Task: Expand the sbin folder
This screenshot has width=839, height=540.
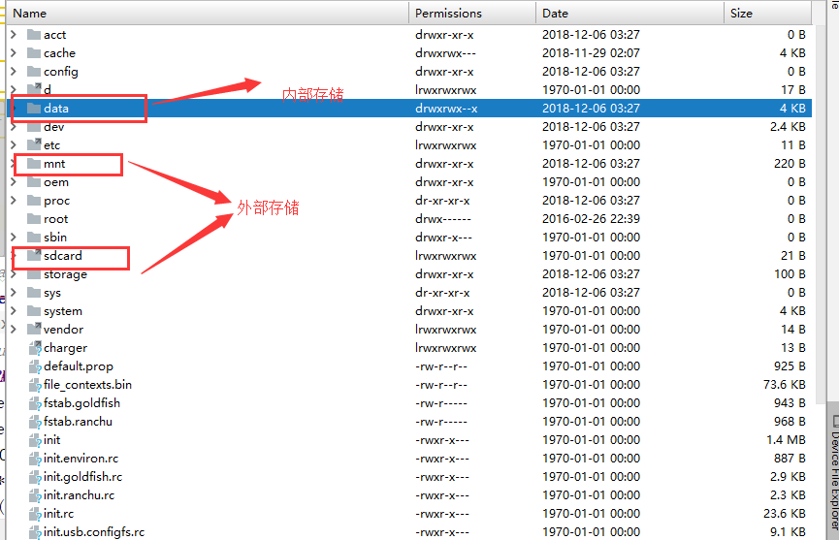Action: 14,237
